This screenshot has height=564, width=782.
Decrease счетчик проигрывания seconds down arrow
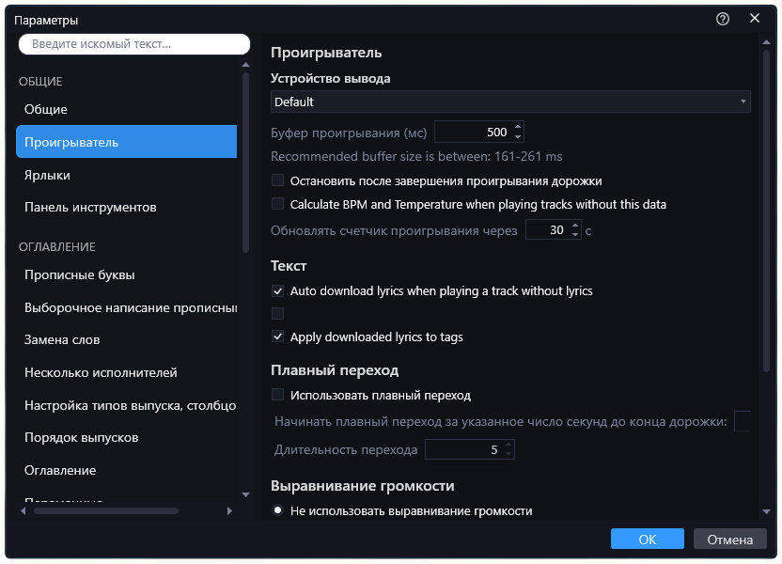click(x=575, y=235)
